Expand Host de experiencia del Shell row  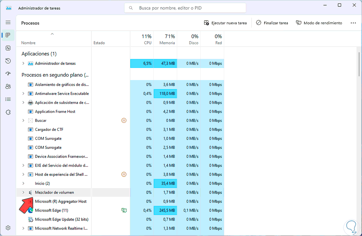coord(23,175)
